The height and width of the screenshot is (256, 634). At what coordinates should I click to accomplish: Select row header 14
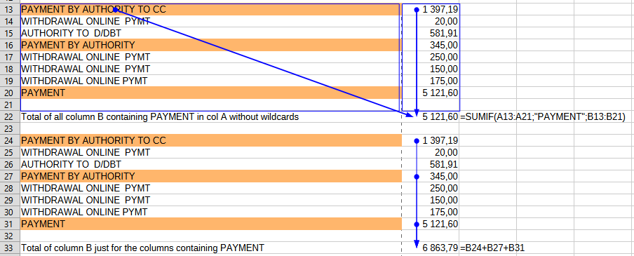pyautogui.click(x=10, y=21)
